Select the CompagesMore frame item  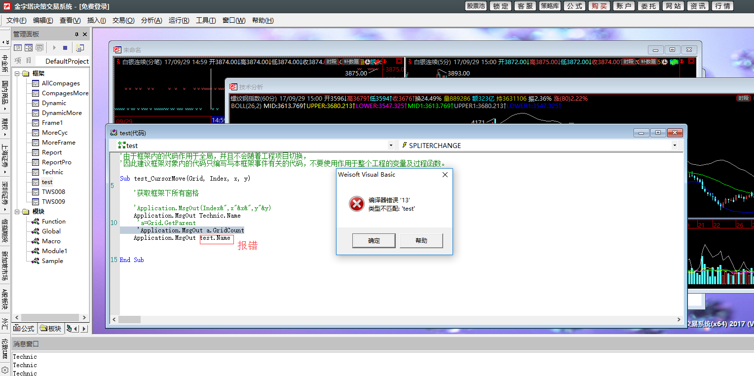[x=65, y=93]
